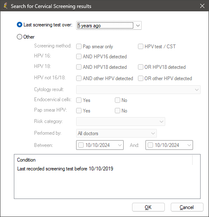Select the condition text 'Last recorded screening test'
This screenshot has width=209, height=217.
click(x=45, y=169)
